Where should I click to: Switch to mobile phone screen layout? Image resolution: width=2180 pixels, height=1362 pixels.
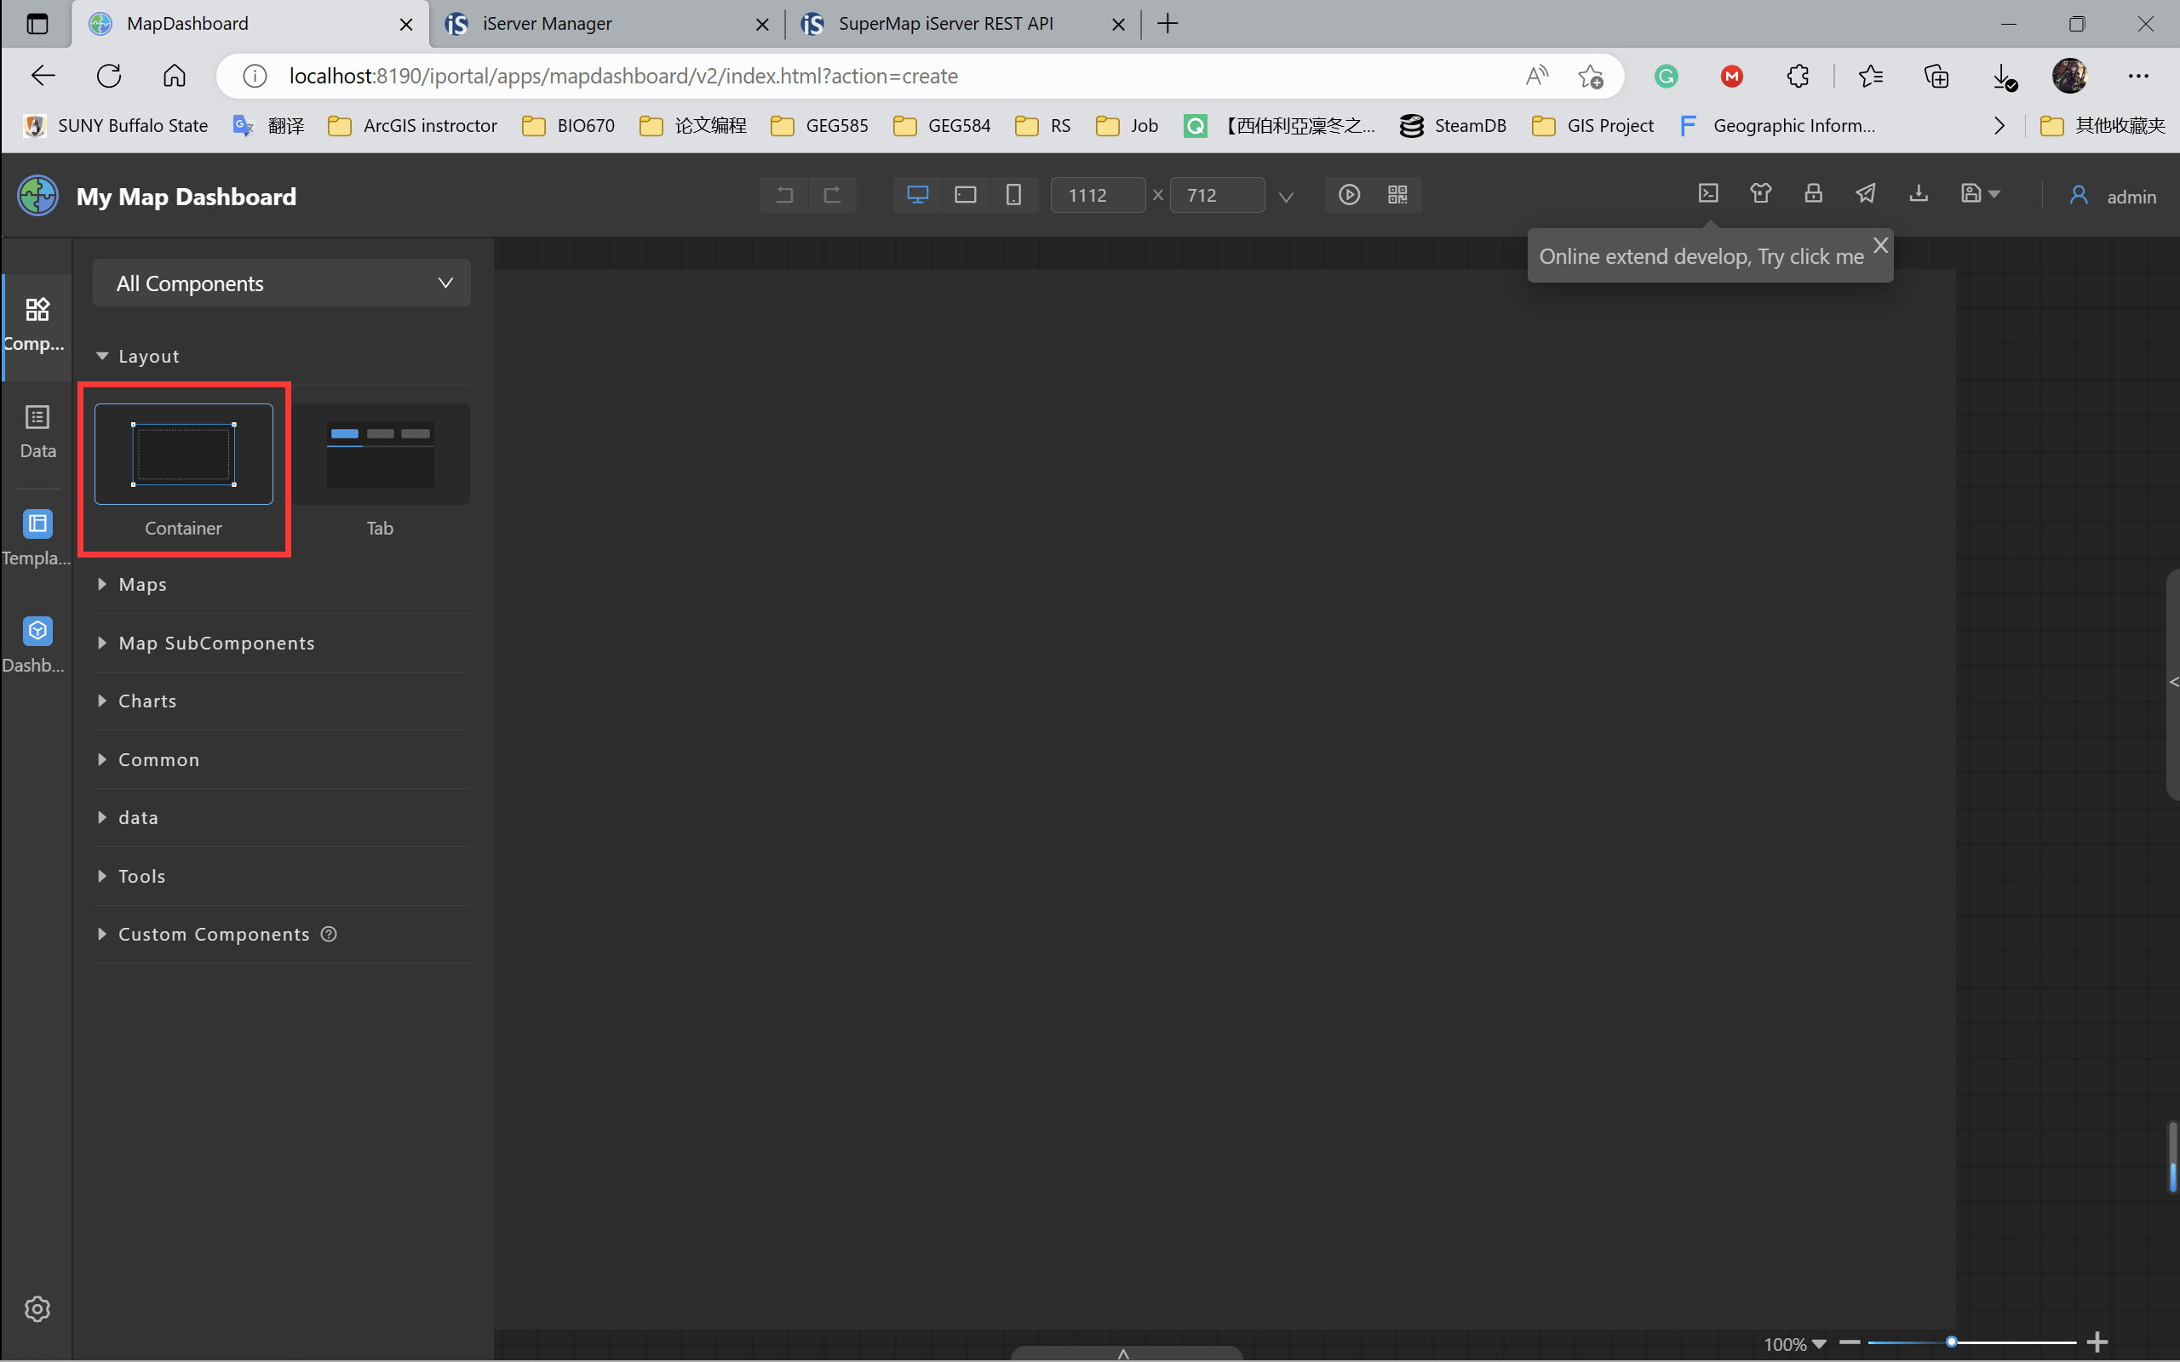pyautogui.click(x=1013, y=195)
